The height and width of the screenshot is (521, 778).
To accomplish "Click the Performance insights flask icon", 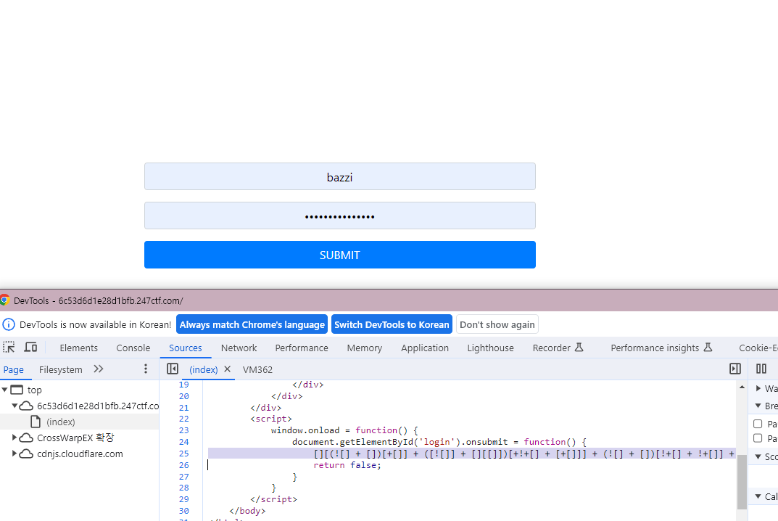I will (708, 347).
